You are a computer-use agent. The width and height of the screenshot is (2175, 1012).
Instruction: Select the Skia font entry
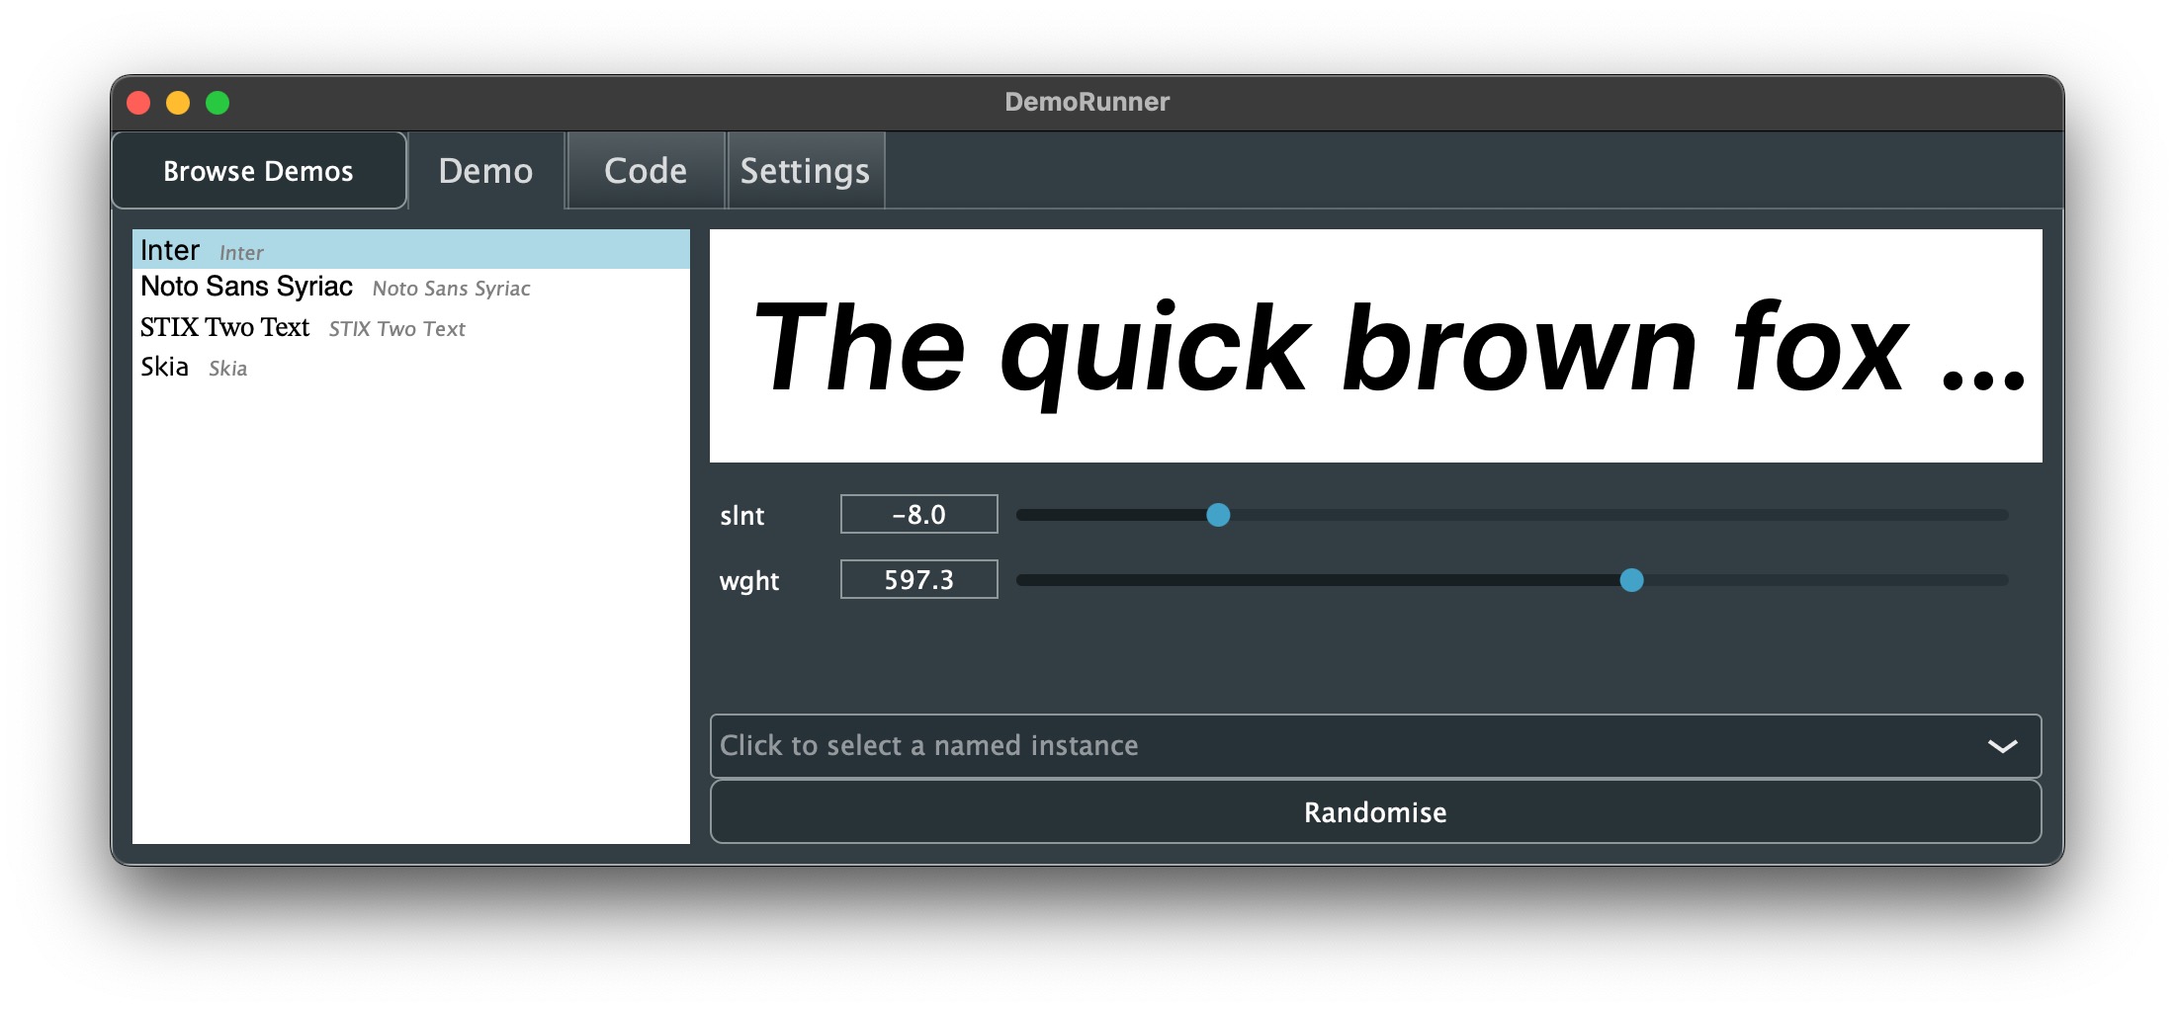coord(411,367)
